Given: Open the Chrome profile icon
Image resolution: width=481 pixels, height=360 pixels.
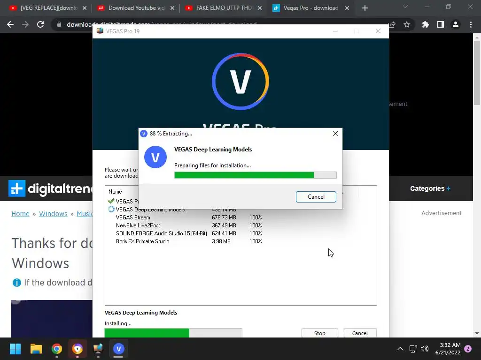Looking at the screenshot, I should point(456,24).
